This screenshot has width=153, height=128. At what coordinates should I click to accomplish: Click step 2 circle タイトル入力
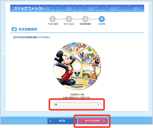point(69,19)
